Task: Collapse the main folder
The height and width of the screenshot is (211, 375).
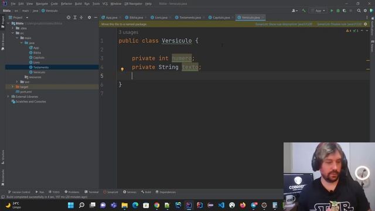Action: (x=17, y=38)
